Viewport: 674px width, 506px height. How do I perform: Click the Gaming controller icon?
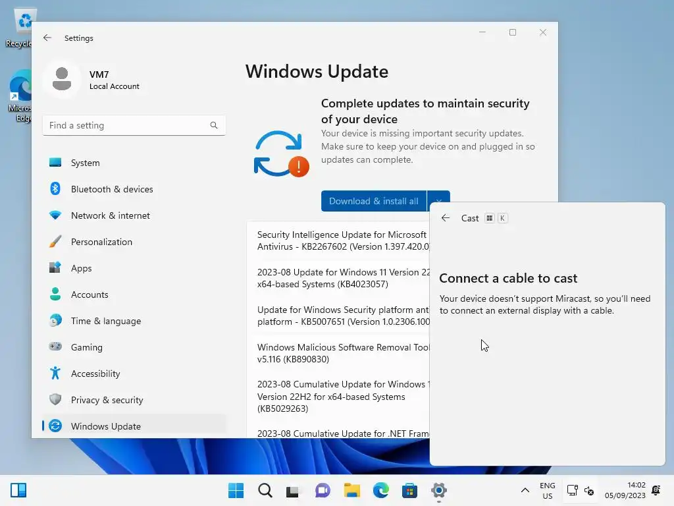coord(55,347)
